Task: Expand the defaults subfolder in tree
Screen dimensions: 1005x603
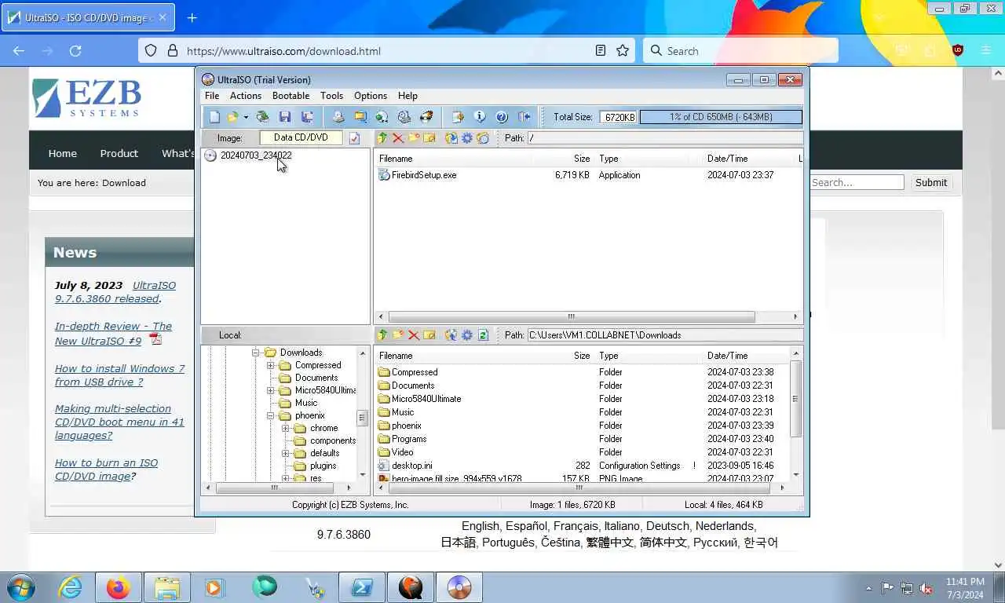Action: point(286,453)
